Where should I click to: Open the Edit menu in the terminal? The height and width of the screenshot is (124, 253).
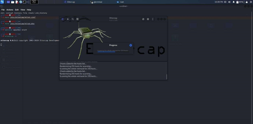[17, 10]
